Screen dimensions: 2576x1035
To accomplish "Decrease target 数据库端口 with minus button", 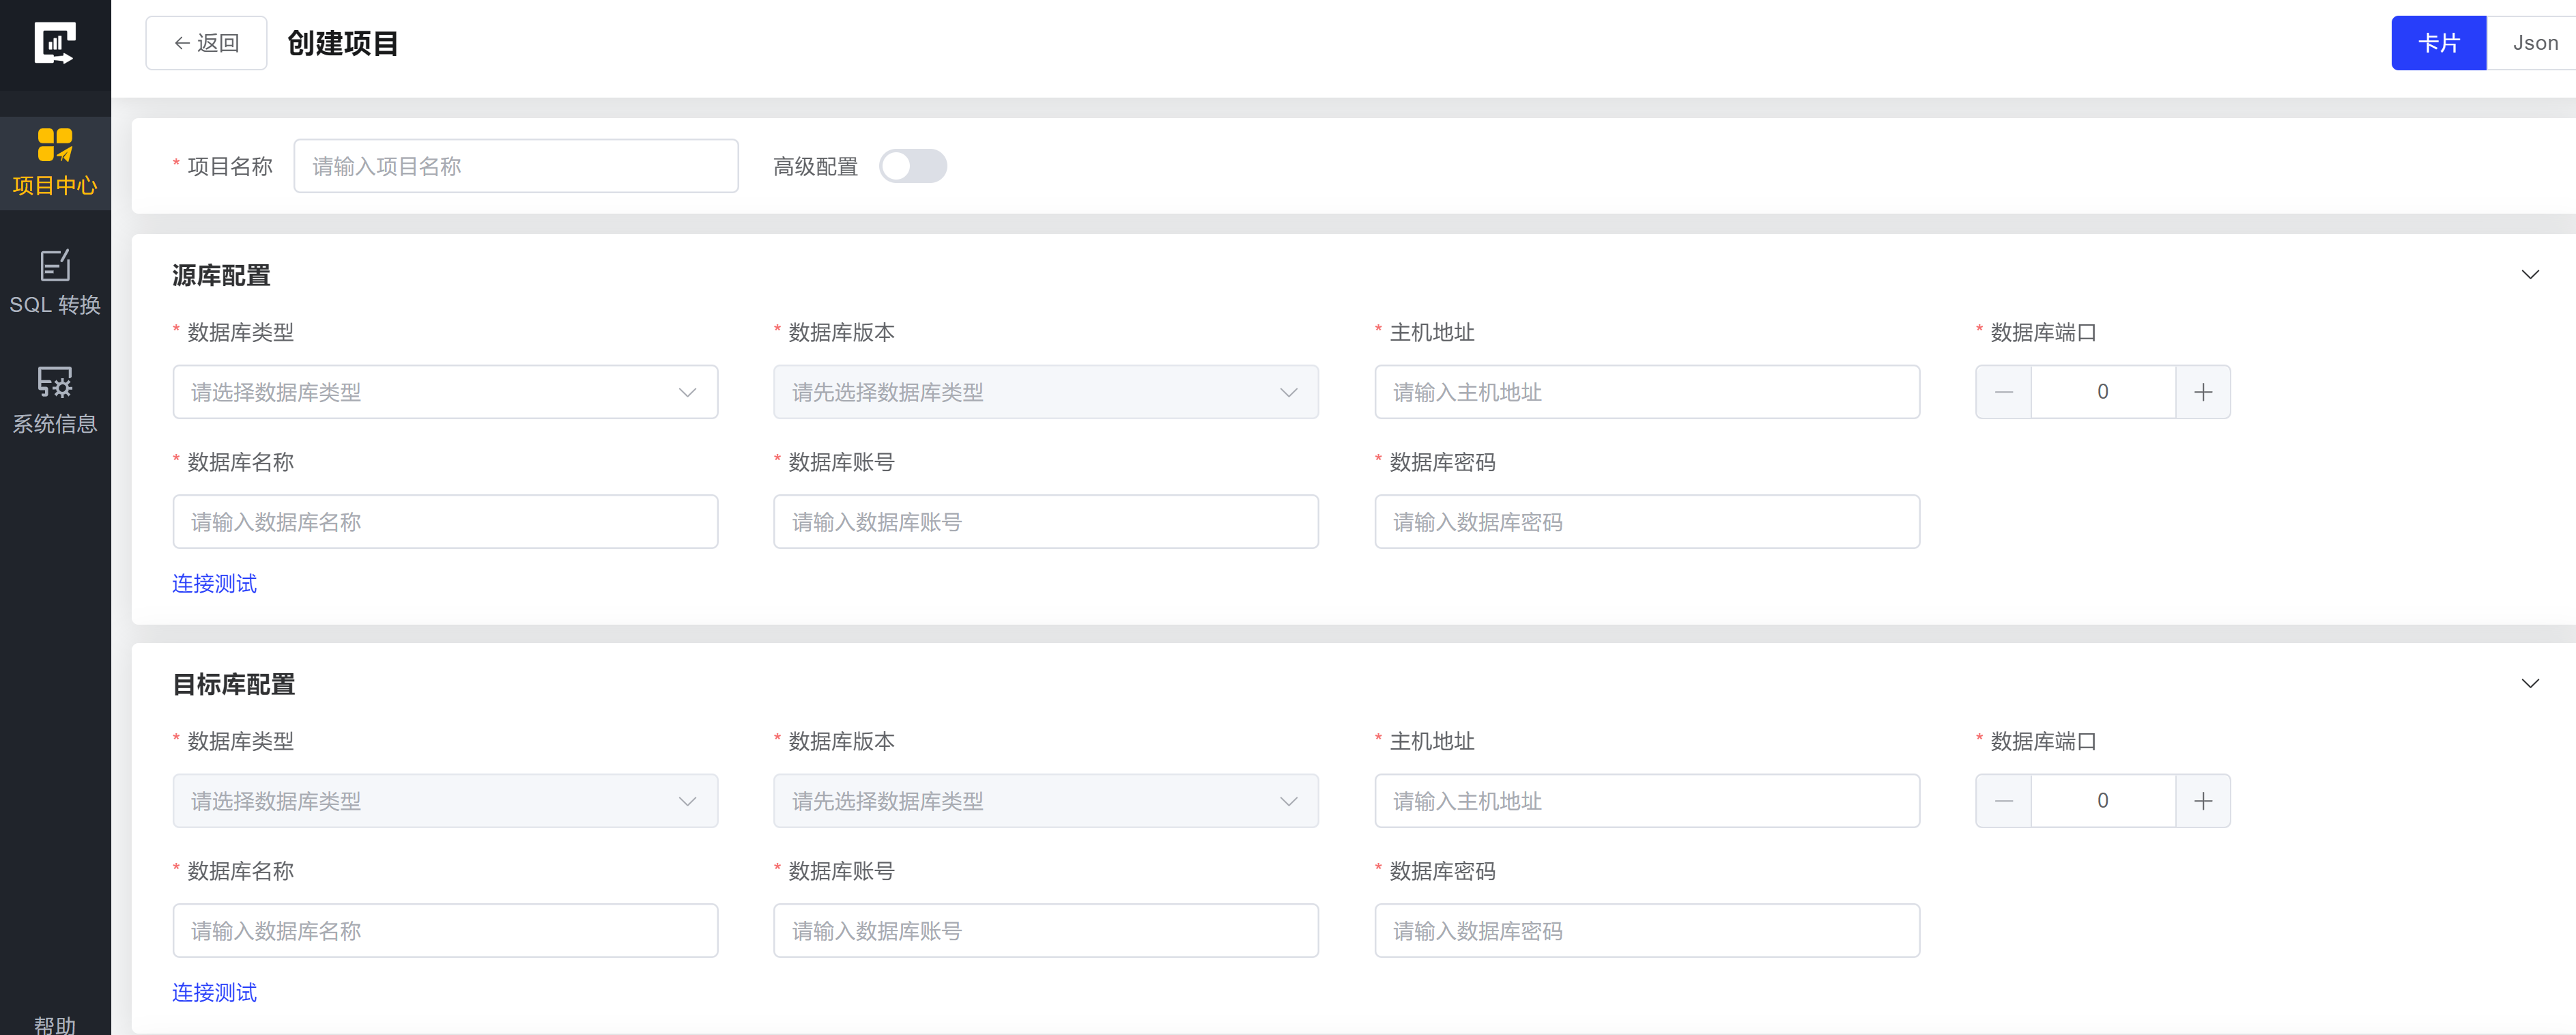I will tap(2003, 801).
